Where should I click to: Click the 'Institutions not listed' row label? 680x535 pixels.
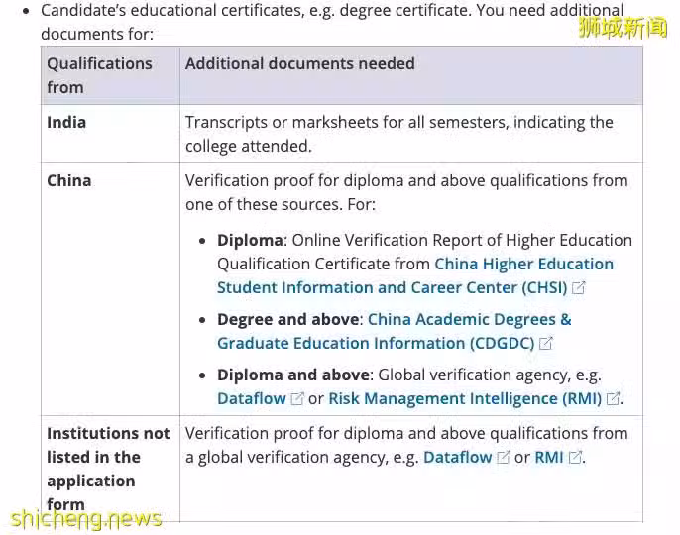pyautogui.click(x=108, y=469)
